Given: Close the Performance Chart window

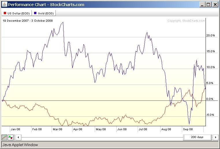Looking at the screenshot, I should [x=215, y=5].
